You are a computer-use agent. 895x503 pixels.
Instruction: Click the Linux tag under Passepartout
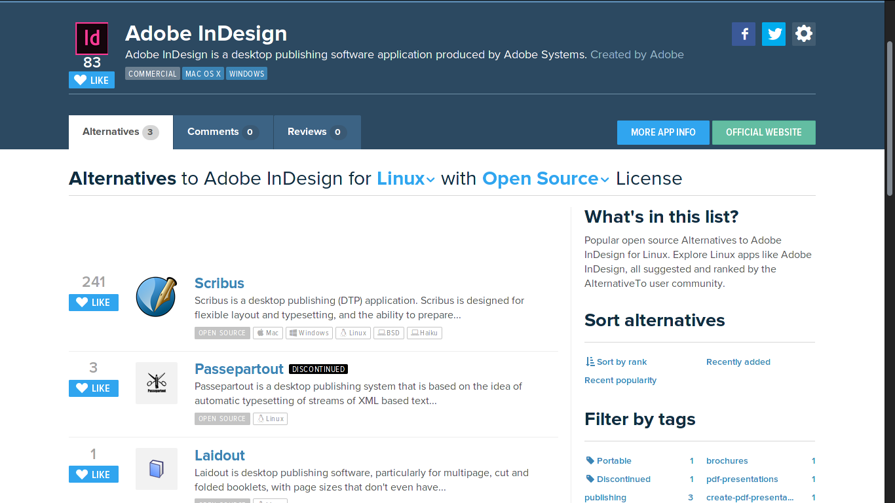point(270,419)
